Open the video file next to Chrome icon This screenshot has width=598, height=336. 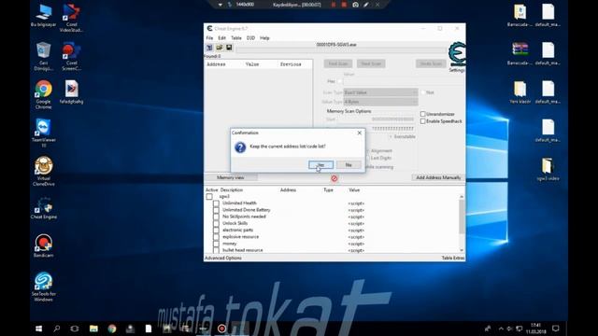click(x=71, y=91)
